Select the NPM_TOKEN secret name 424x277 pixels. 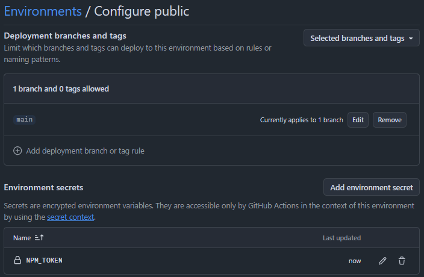pyautogui.click(x=45, y=261)
